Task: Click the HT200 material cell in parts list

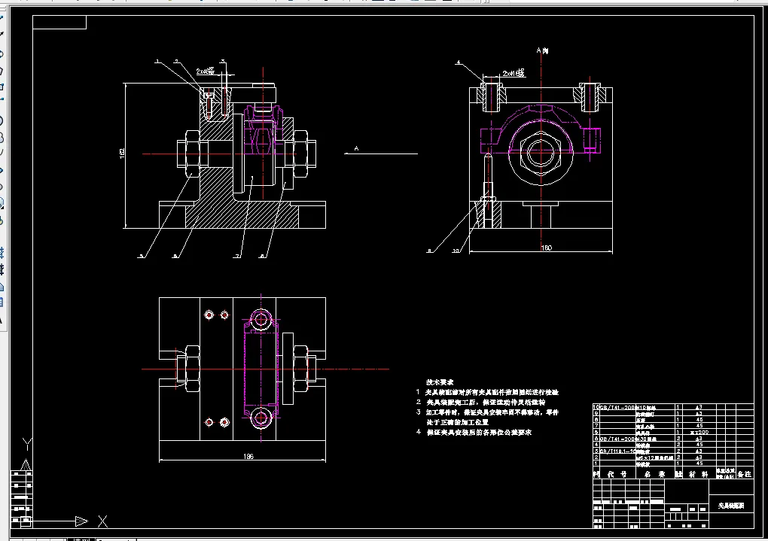Action: [699, 433]
